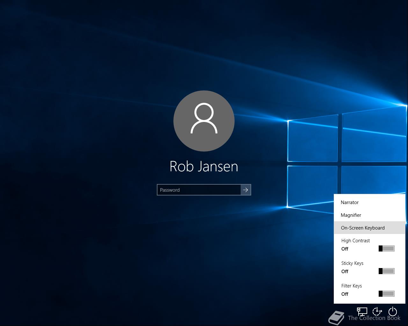Toggle the Filter Keys switch
This screenshot has height=326, width=408.
pos(386,294)
